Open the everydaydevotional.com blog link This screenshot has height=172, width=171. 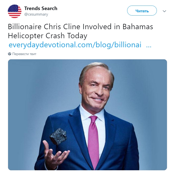75,45
